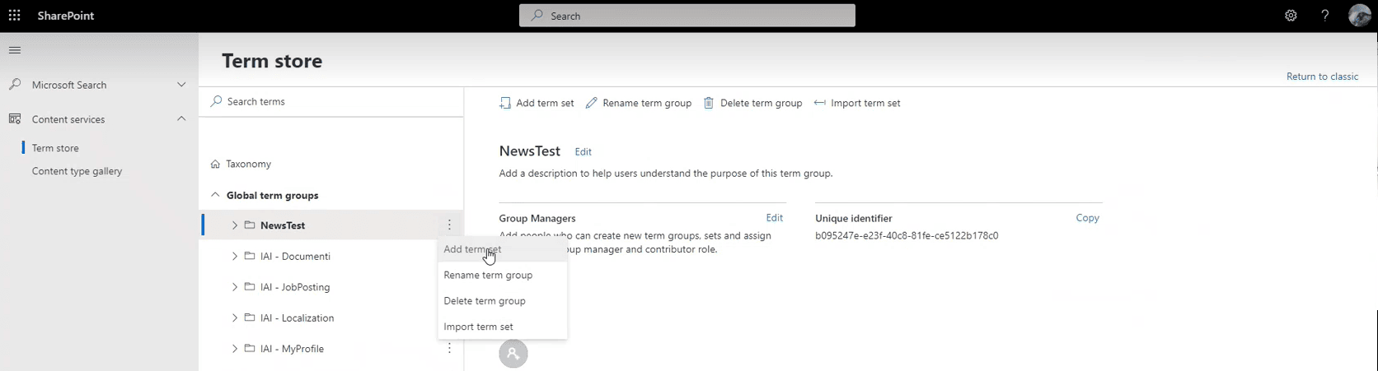
Task: Collapse the Global term groups node
Action: tap(215, 196)
